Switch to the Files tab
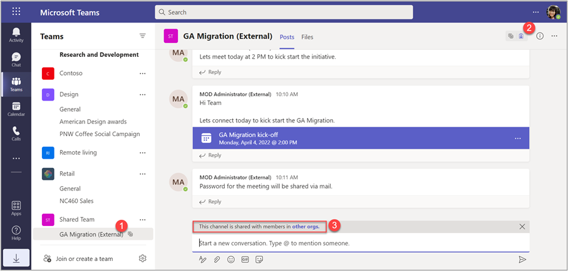The image size is (568, 271). 307,37
